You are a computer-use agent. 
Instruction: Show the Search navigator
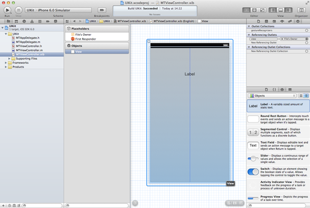pos(24,21)
